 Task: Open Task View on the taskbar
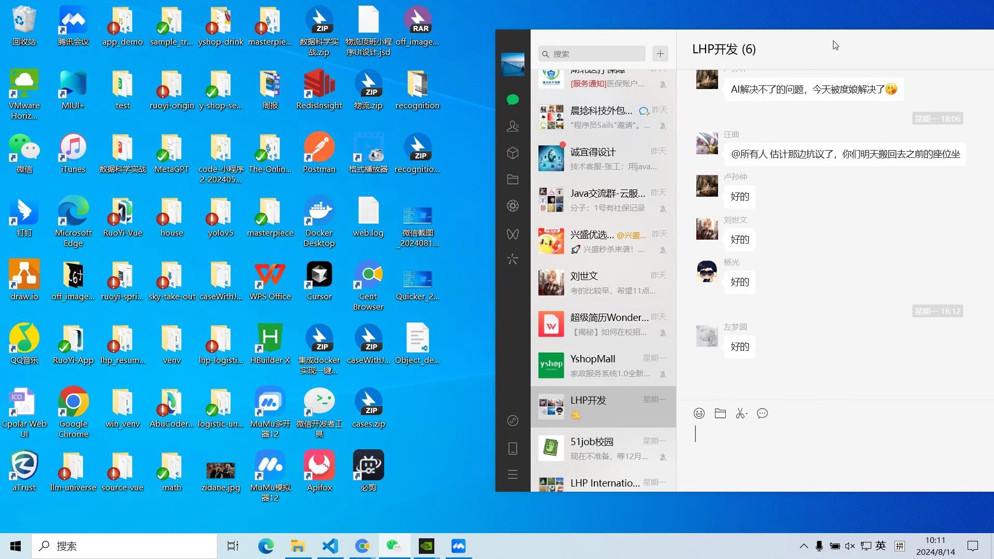click(x=233, y=546)
